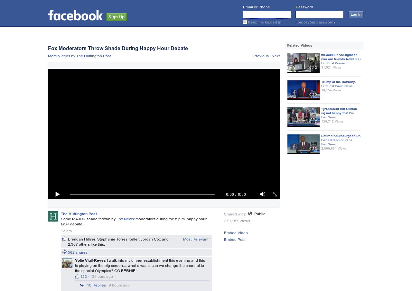The height and width of the screenshot is (291, 412).
Task: Click the 9 hours ago reply timestamp
Action: (x=119, y=285)
